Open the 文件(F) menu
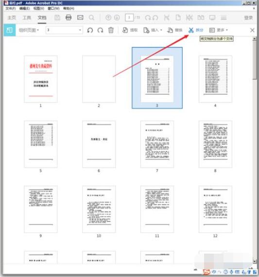259x277 pixels. click(x=10, y=8)
